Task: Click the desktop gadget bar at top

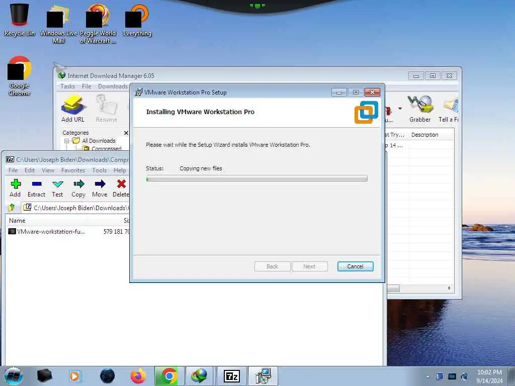Action: (257, 6)
